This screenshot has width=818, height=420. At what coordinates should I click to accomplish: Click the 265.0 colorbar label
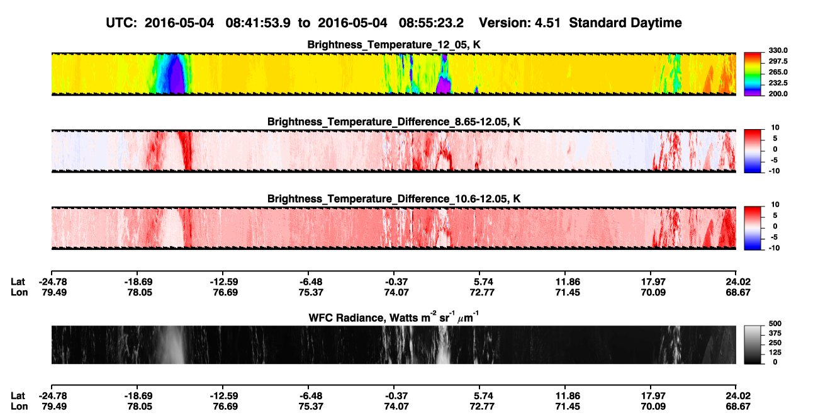point(778,72)
